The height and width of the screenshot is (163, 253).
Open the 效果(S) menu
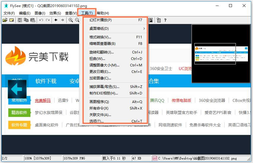point(55,13)
